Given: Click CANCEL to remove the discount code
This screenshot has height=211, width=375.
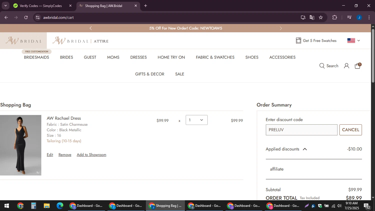Looking at the screenshot, I should click(350, 130).
